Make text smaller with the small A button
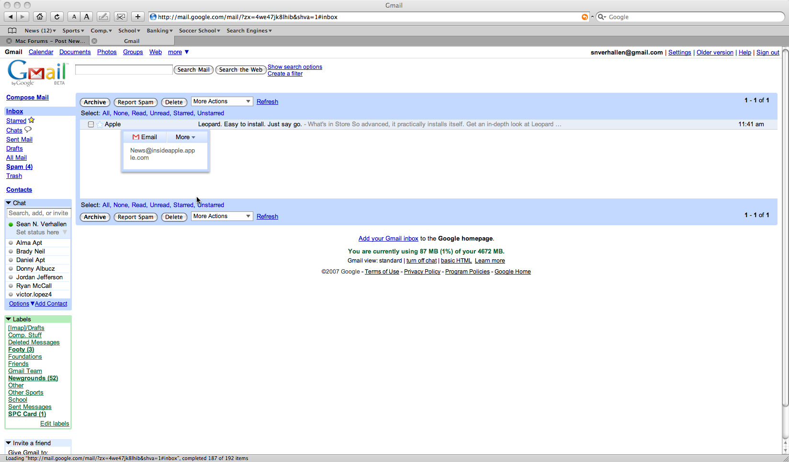Image resolution: width=789 pixels, height=462 pixels. 74,17
